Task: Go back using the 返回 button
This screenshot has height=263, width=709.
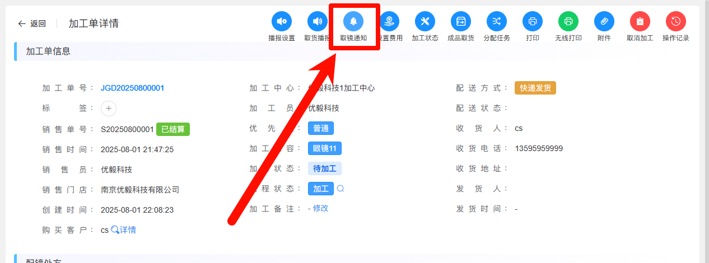Action: pyautogui.click(x=32, y=24)
